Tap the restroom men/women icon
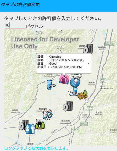 tap(30, 129)
